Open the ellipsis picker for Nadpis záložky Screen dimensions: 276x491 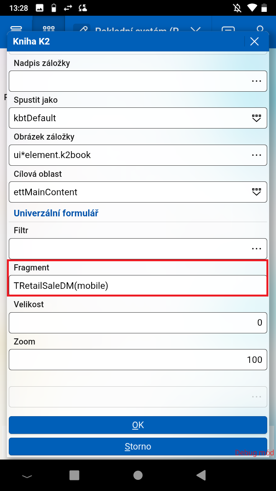pyautogui.click(x=256, y=81)
